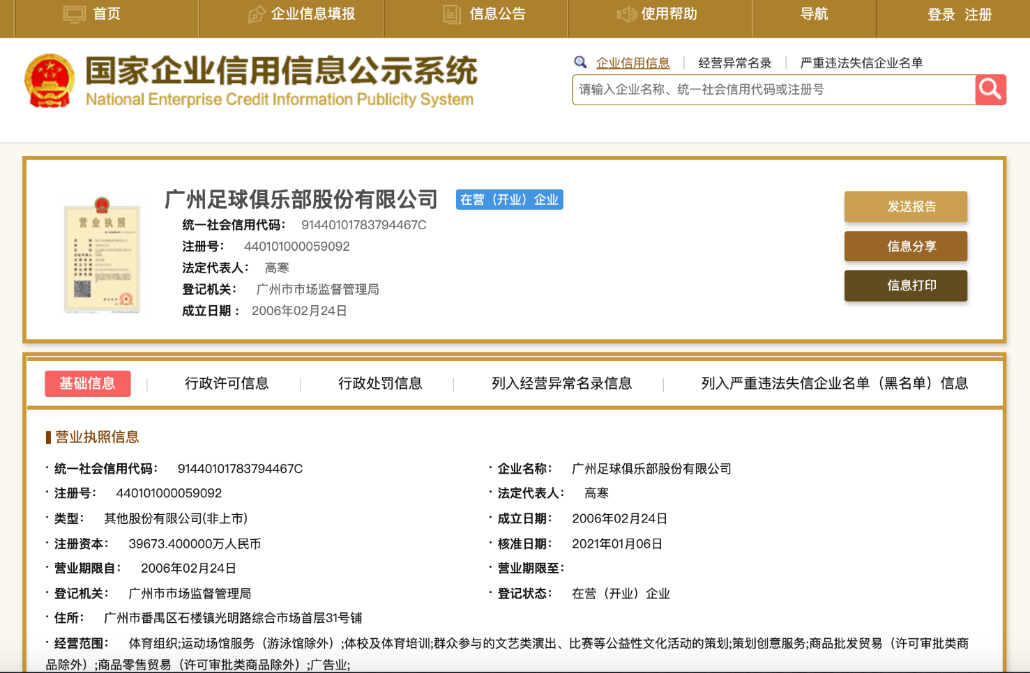
Task: Open the 列入经营异常名录信息 tab
Action: (561, 383)
